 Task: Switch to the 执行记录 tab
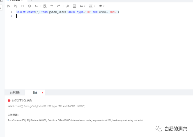click(x=15, y=92)
